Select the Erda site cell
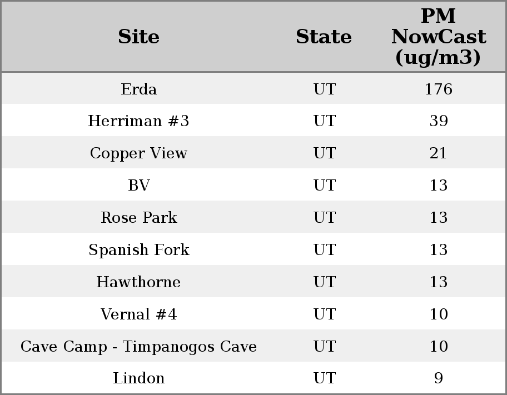 138,89
